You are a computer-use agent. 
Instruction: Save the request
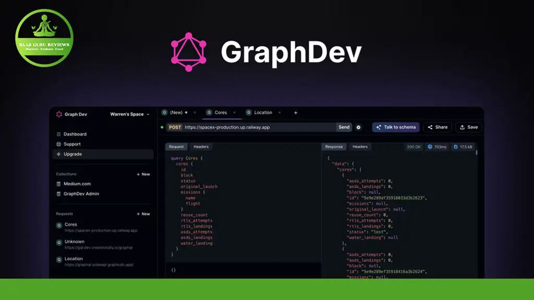[469, 127]
